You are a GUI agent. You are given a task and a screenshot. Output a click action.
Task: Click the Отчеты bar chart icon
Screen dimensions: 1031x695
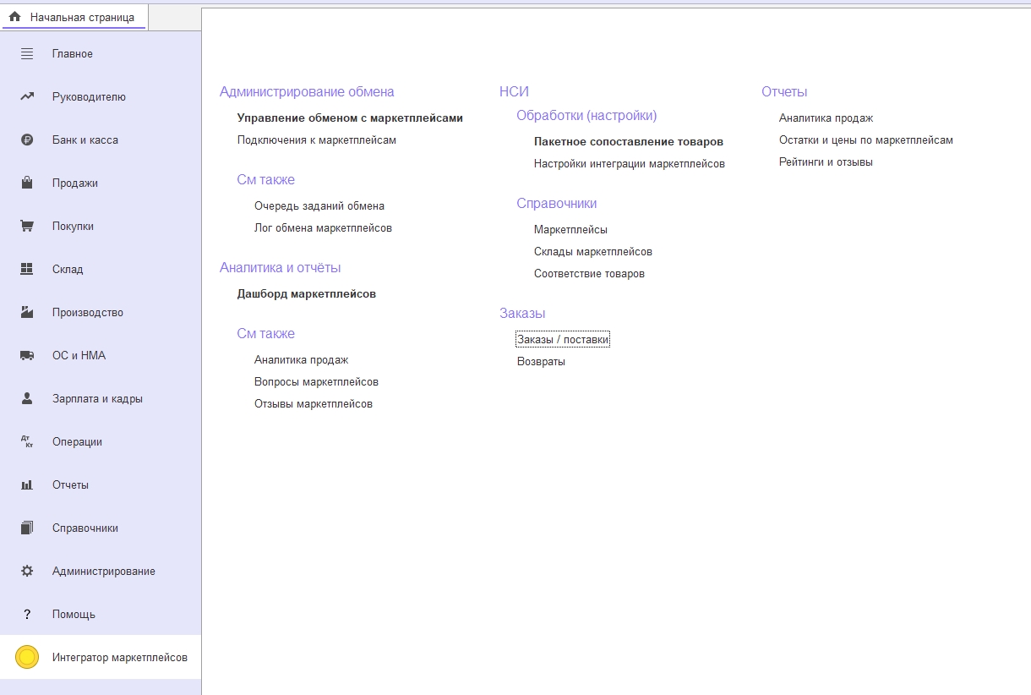[27, 485]
